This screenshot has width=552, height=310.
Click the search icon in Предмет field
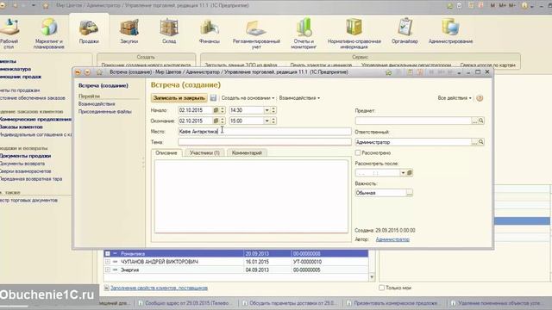[481, 121]
